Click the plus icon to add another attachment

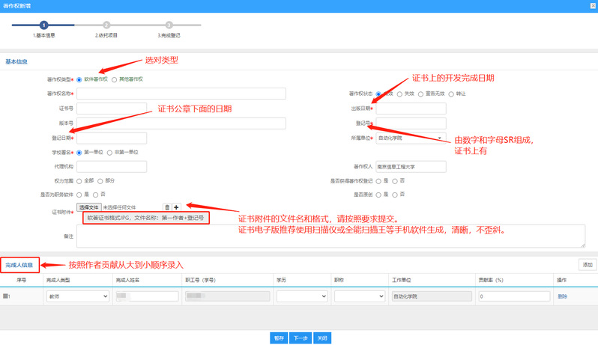(176, 207)
